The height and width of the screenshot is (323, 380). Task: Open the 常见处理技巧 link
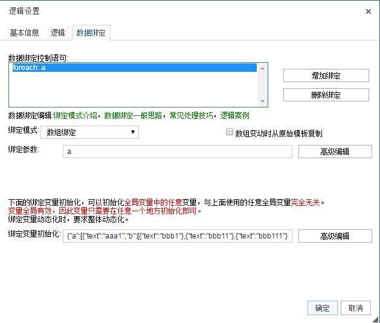click(x=191, y=115)
